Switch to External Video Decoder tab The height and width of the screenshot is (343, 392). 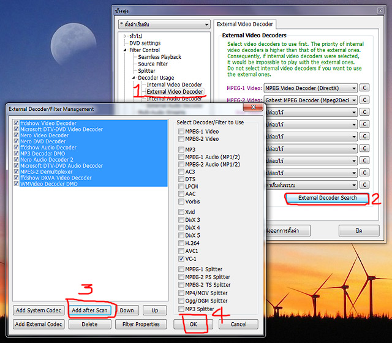click(x=245, y=24)
